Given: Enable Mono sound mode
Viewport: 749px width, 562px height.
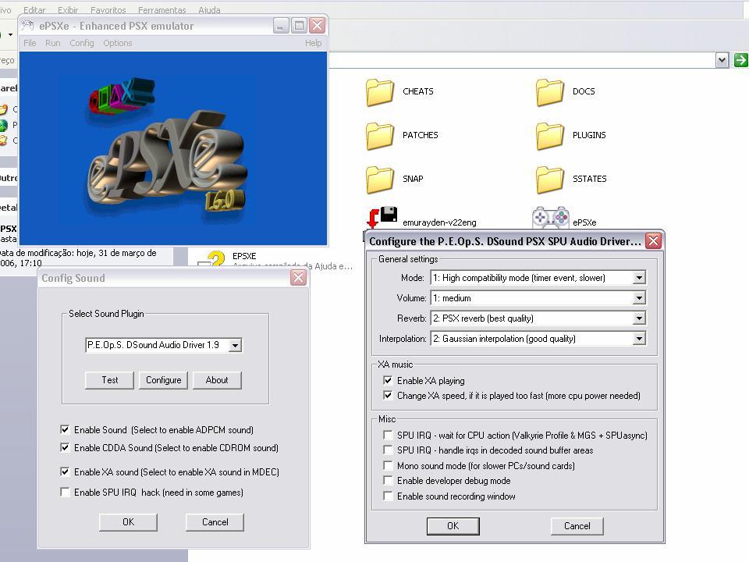Looking at the screenshot, I should [388, 465].
